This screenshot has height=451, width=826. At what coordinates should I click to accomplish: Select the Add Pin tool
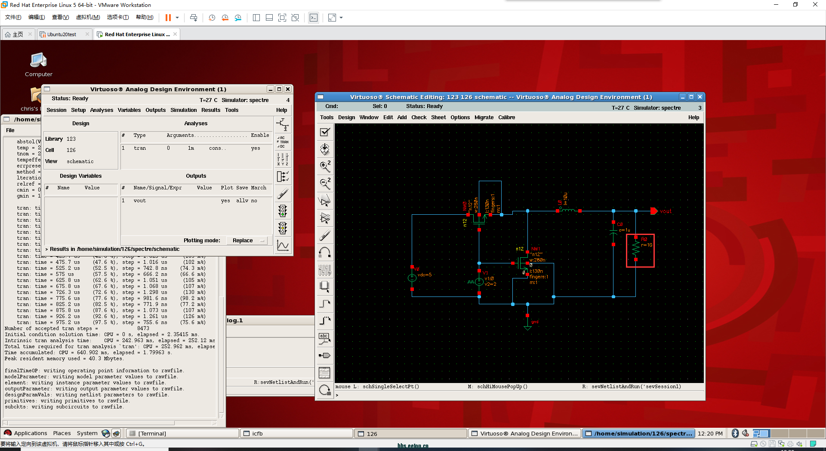pyautogui.click(x=325, y=356)
